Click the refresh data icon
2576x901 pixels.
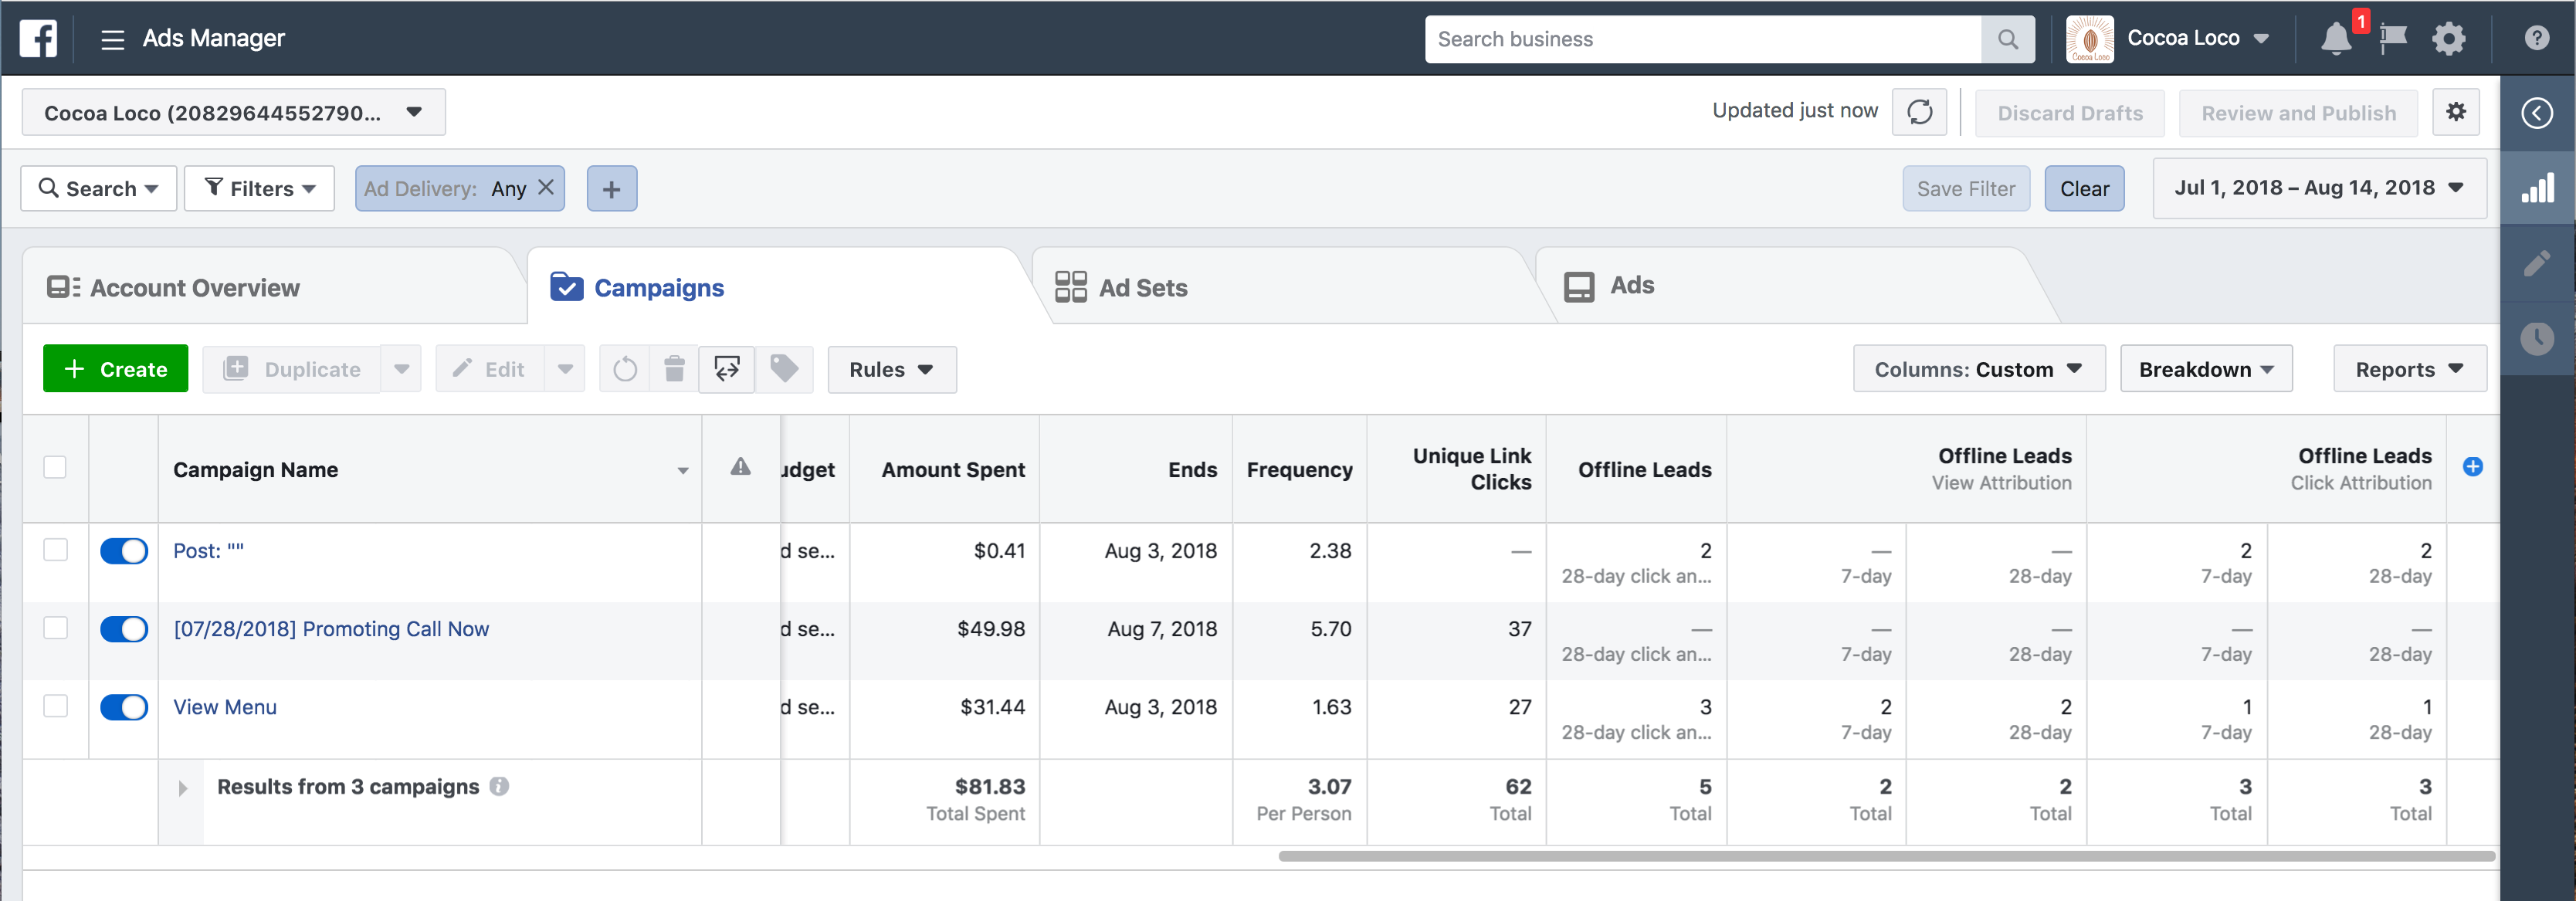(x=1918, y=112)
